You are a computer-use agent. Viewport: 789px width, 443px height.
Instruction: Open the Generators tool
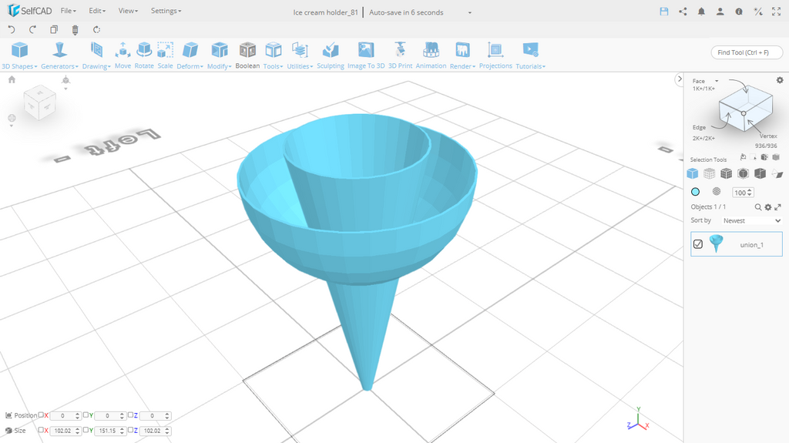point(59,56)
